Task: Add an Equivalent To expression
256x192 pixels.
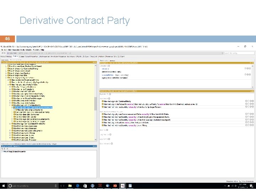Action: pos(110,94)
